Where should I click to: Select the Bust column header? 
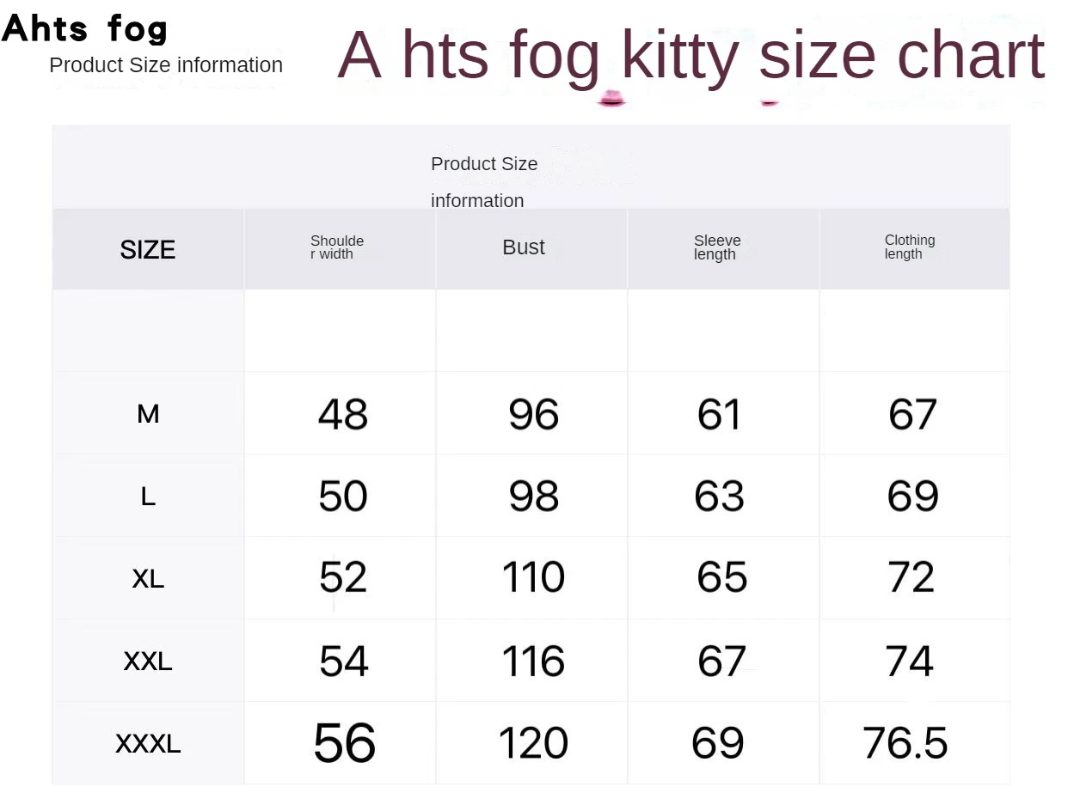[x=524, y=247]
